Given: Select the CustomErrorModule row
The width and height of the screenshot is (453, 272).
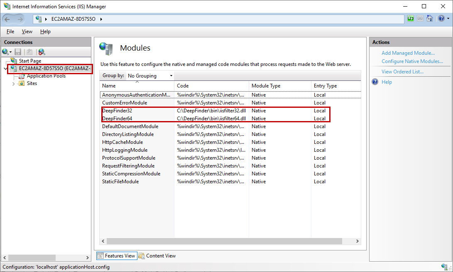Looking at the screenshot, I should tap(230, 103).
